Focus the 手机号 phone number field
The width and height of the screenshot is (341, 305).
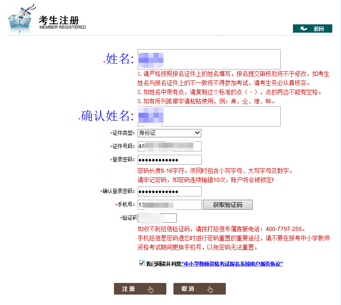[x=169, y=205]
